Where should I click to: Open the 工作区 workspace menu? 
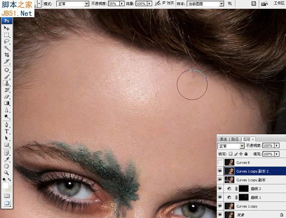tap(279, 3)
